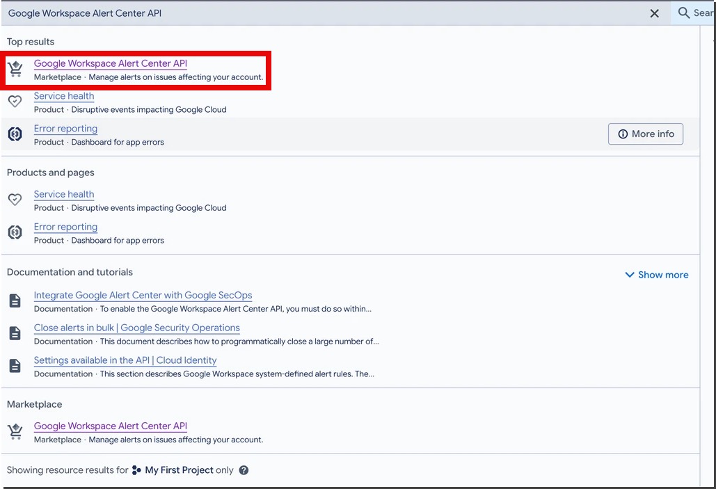Screen dimensions: 716x489
Task: Click 'To enable the Google Workspace Alert Center API' description
Action: [x=236, y=309]
